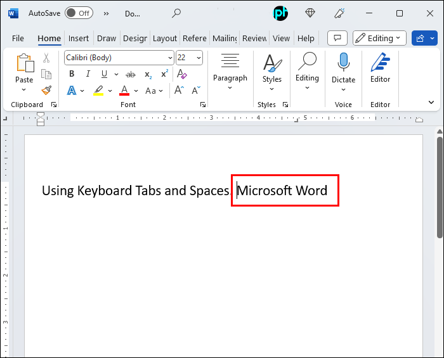Apply yellow text highlight color
Image resolution: width=444 pixels, height=358 pixels.
click(98, 91)
